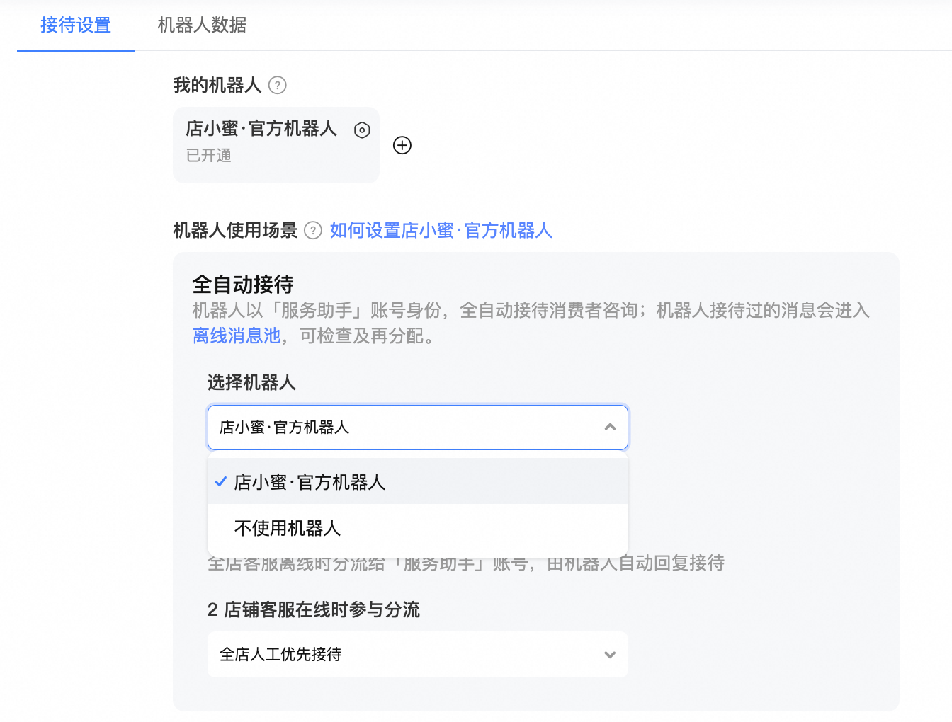Click the 店小蜜·官方机器人 robot card
The width and height of the screenshot is (952, 722).
(x=276, y=144)
